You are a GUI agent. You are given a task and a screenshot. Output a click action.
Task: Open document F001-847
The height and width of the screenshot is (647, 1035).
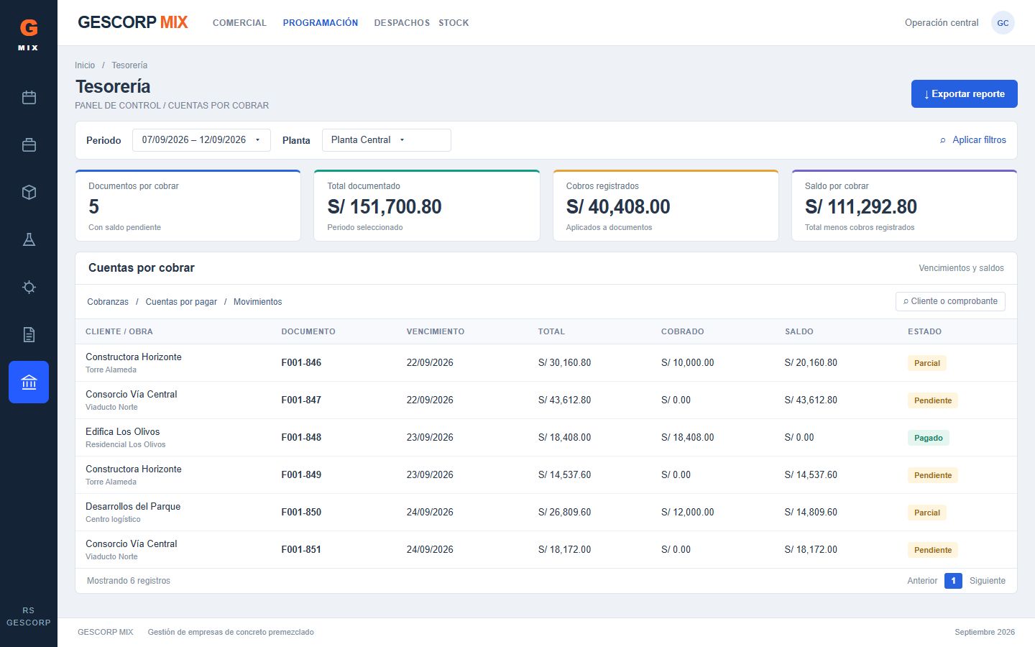point(301,400)
